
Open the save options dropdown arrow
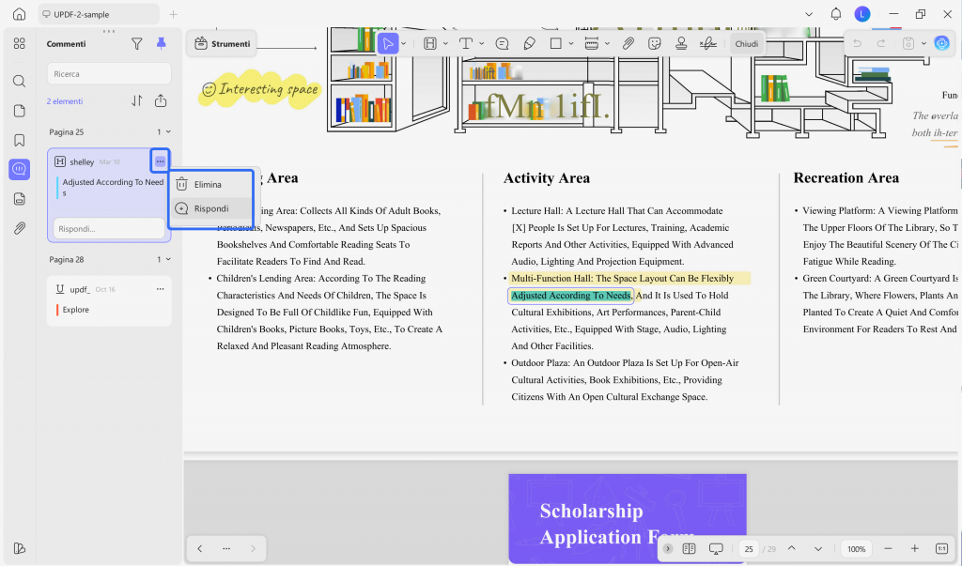(x=924, y=43)
